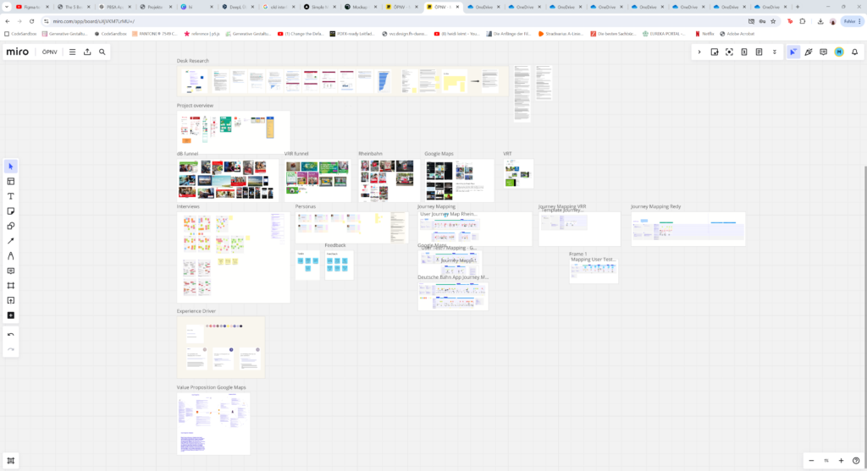
Task: Click the user avatar M
Action: [x=839, y=52]
